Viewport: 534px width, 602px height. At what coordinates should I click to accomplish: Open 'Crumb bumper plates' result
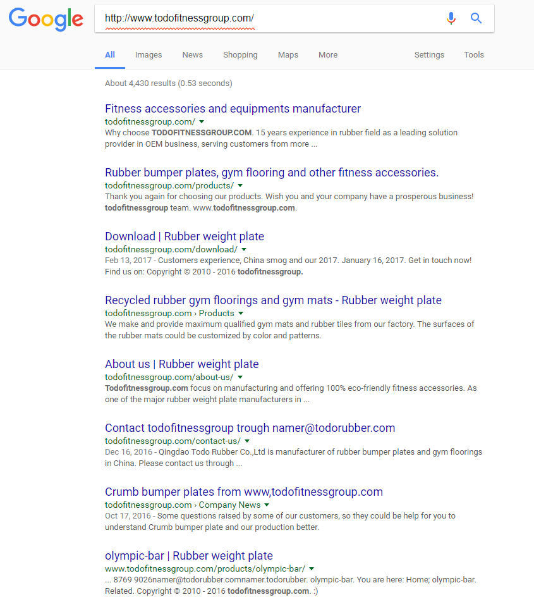point(244,492)
